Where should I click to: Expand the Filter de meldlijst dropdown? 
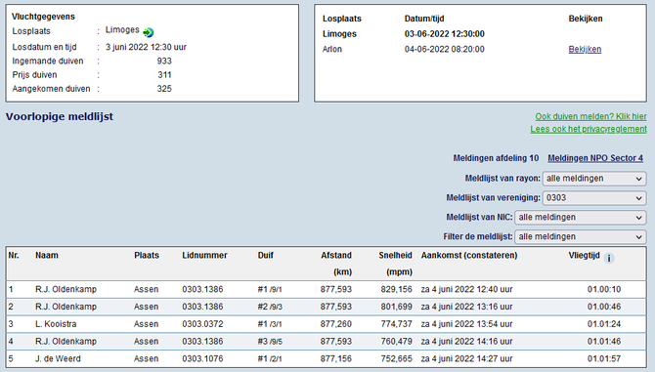coord(581,237)
